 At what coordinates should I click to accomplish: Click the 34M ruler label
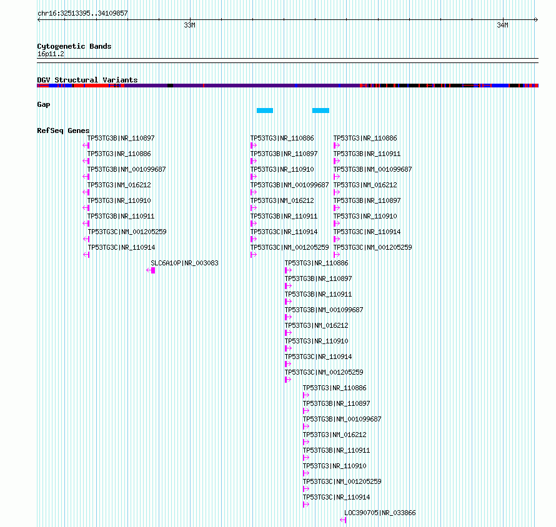coord(502,25)
